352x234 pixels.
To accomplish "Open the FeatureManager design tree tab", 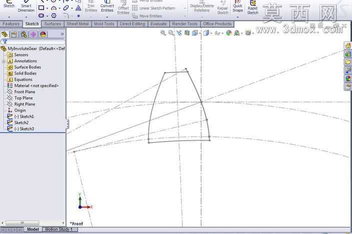I will [x=4, y=34].
